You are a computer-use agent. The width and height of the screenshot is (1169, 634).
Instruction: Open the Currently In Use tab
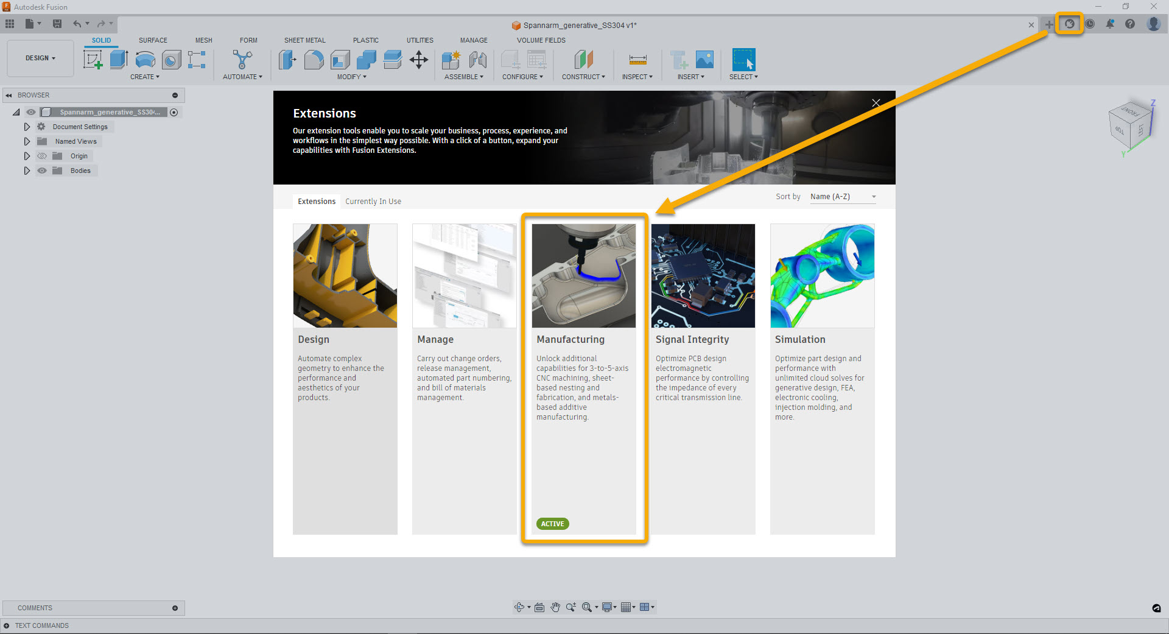coord(373,202)
